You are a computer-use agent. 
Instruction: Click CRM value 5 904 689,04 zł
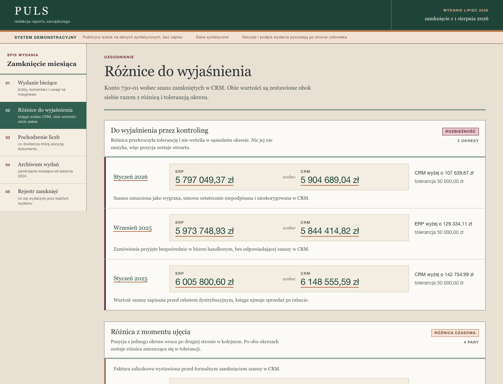pyautogui.click(x=330, y=180)
